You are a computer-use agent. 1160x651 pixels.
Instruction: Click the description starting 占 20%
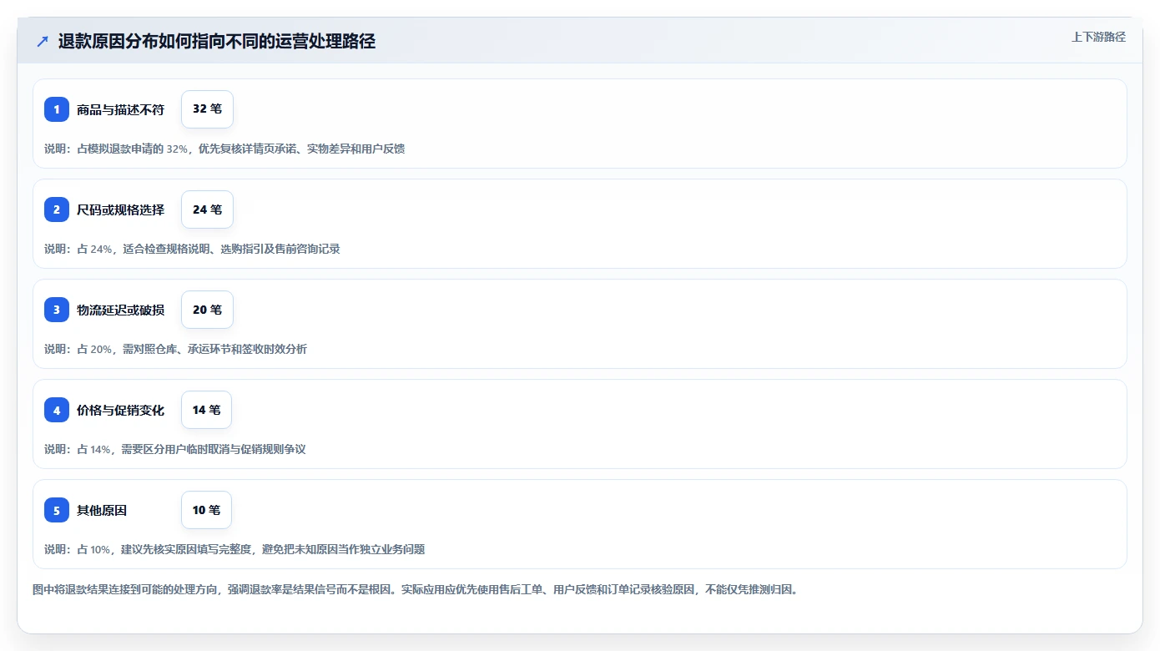pyautogui.click(x=175, y=349)
